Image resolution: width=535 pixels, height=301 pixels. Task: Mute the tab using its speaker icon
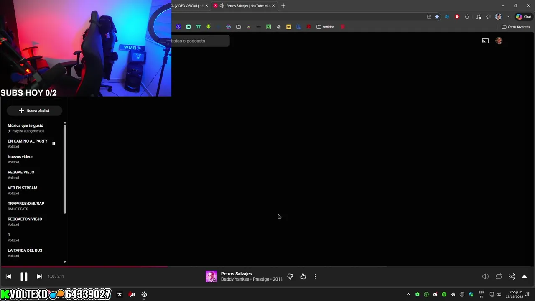coord(222,6)
